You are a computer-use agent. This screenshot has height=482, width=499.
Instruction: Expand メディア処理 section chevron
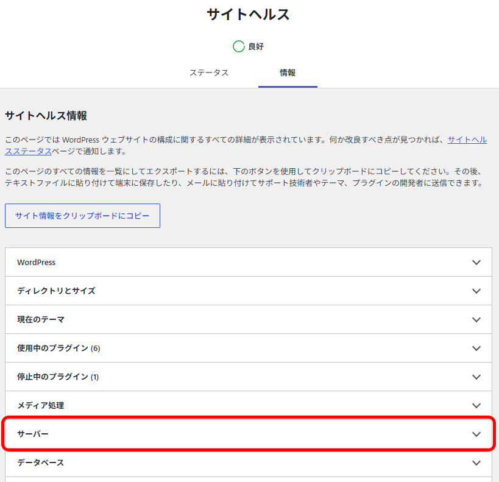point(476,406)
